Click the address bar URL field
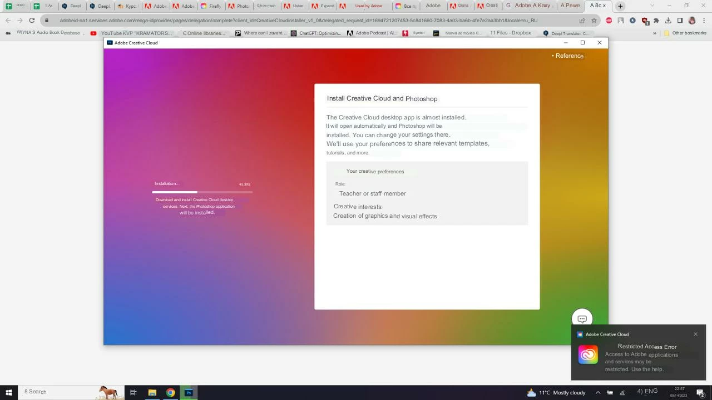Screen dimensions: 712x400 [311, 21]
